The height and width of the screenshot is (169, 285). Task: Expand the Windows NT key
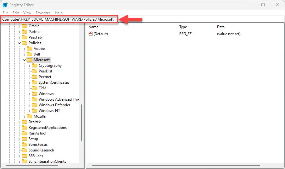(x=30, y=111)
